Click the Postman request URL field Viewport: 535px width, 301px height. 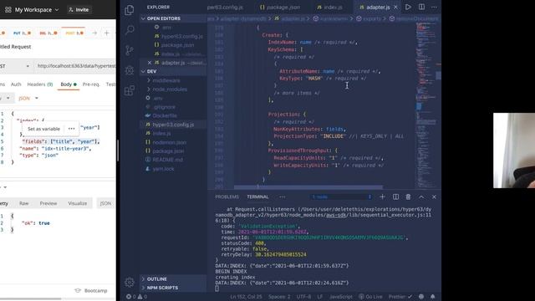(x=75, y=66)
